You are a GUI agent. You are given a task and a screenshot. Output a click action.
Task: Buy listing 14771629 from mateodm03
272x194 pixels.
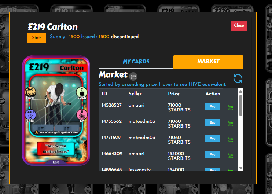click(212, 139)
